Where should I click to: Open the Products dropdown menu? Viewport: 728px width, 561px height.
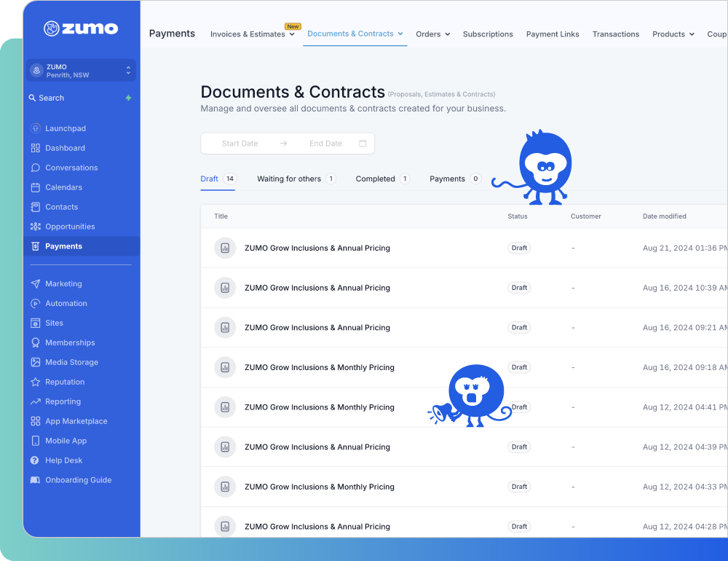[x=673, y=34]
